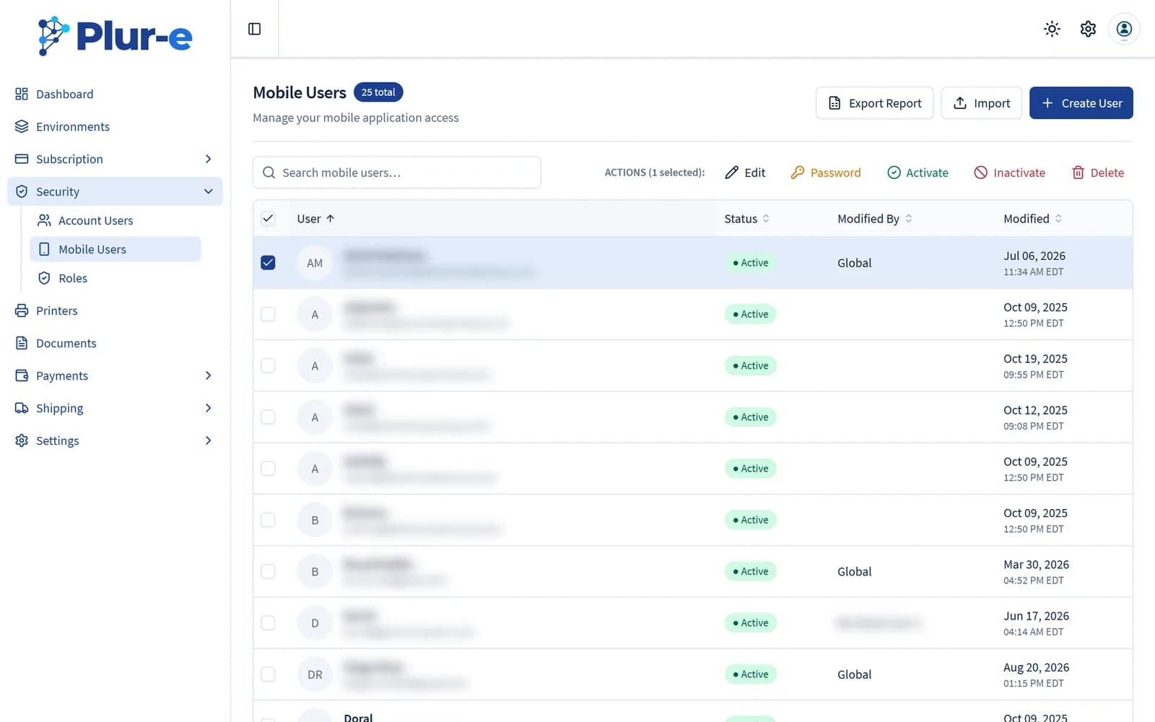The height and width of the screenshot is (722, 1155).
Task: Click the Import button
Action: [981, 103]
